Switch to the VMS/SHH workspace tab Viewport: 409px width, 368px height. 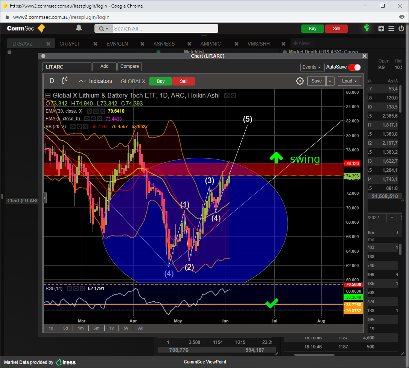[x=258, y=44]
